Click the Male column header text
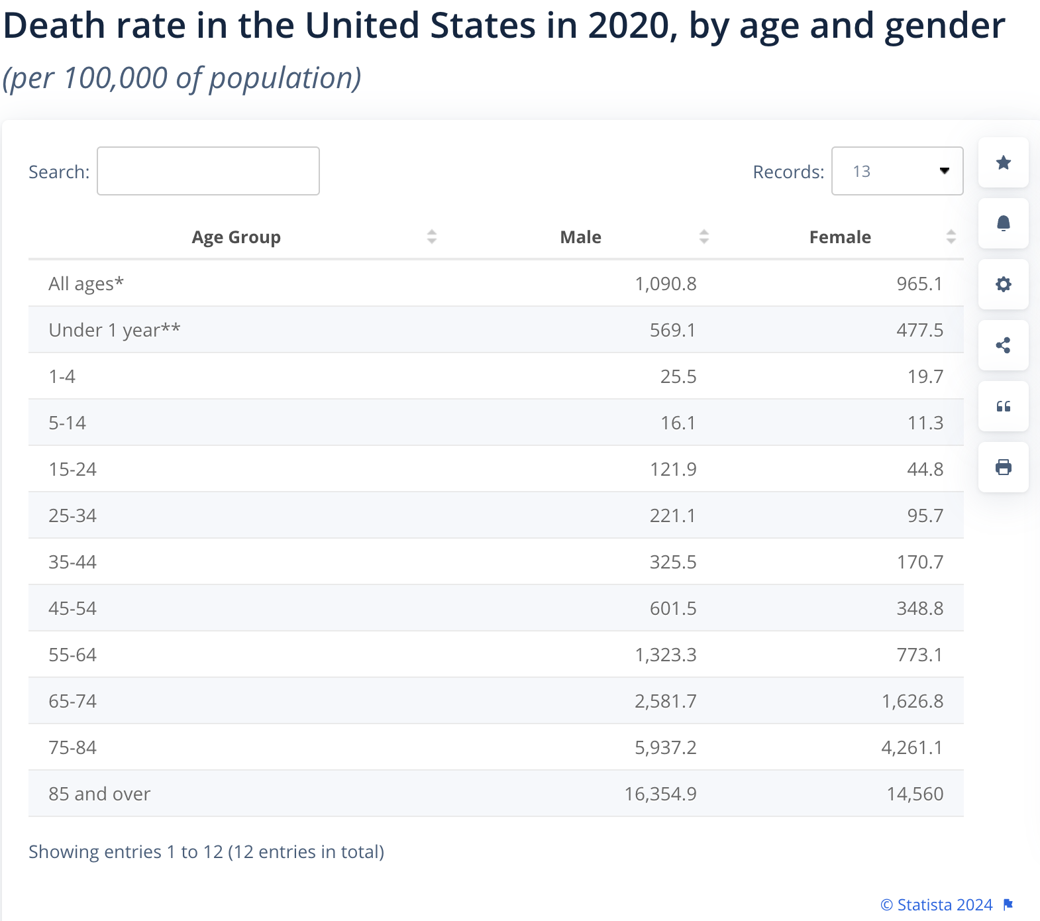Image resolution: width=1040 pixels, height=921 pixels. (x=580, y=237)
